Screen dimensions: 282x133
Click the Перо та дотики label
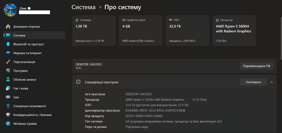coord(96,127)
